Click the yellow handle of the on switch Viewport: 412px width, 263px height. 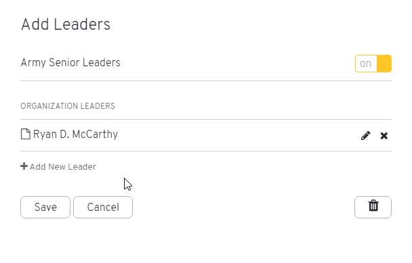pyautogui.click(x=384, y=64)
